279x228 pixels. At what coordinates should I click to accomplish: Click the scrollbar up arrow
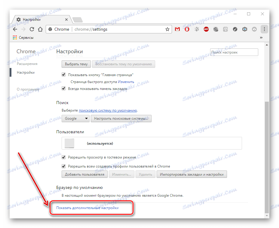pyautogui.click(x=267, y=45)
